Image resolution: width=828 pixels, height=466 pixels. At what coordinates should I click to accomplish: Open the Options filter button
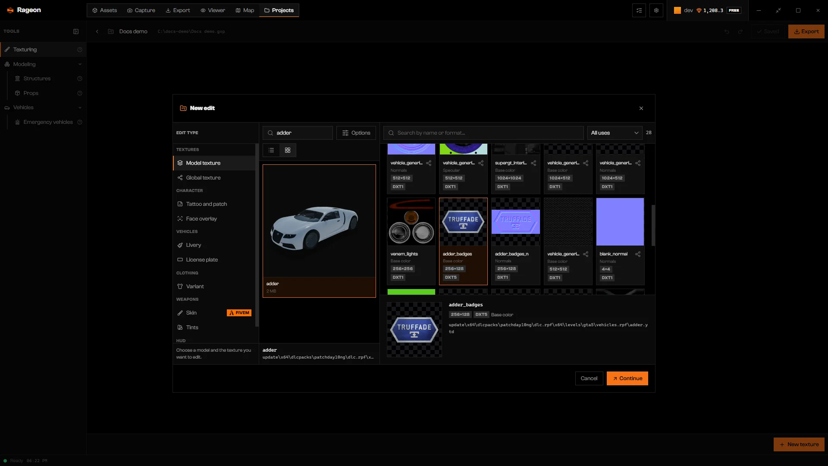(356, 133)
